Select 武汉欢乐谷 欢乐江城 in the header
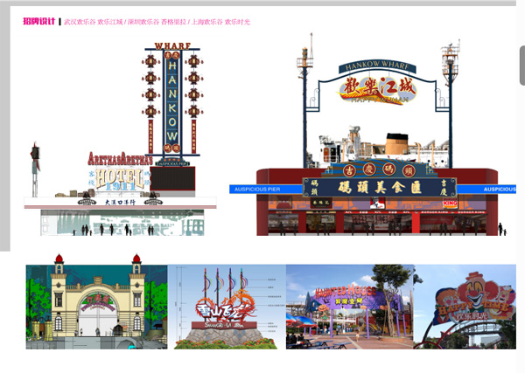This screenshot has height=373, width=525. click(x=93, y=21)
